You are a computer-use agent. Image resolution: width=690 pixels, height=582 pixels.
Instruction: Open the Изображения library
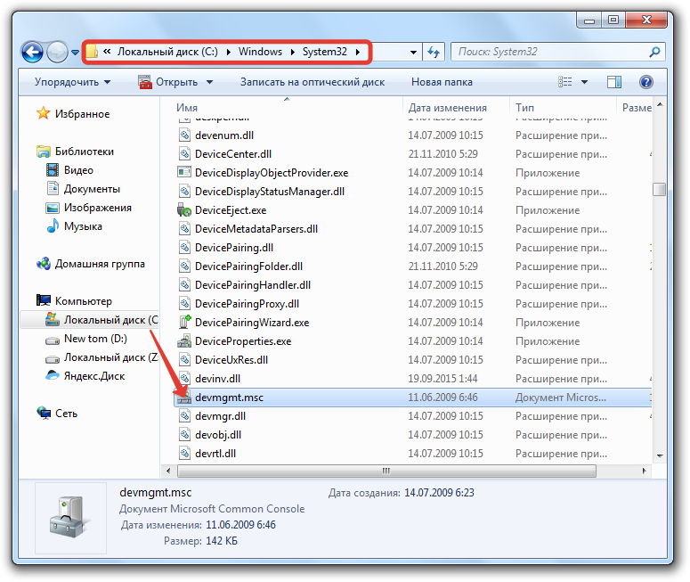97,208
